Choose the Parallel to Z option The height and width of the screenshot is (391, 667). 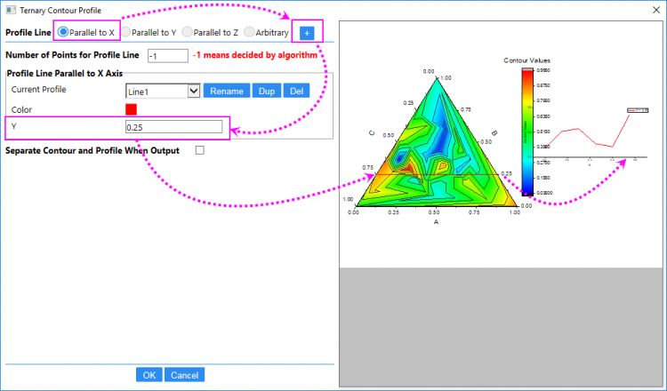188,32
